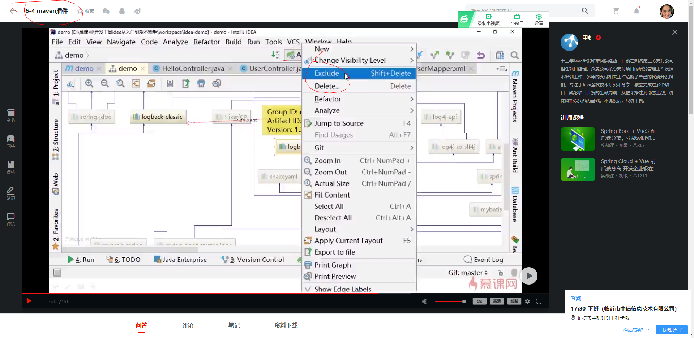Click 我知道了 button in reminder
This screenshot has width=694, height=338.
pyautogui.click(x=672, y=330)
